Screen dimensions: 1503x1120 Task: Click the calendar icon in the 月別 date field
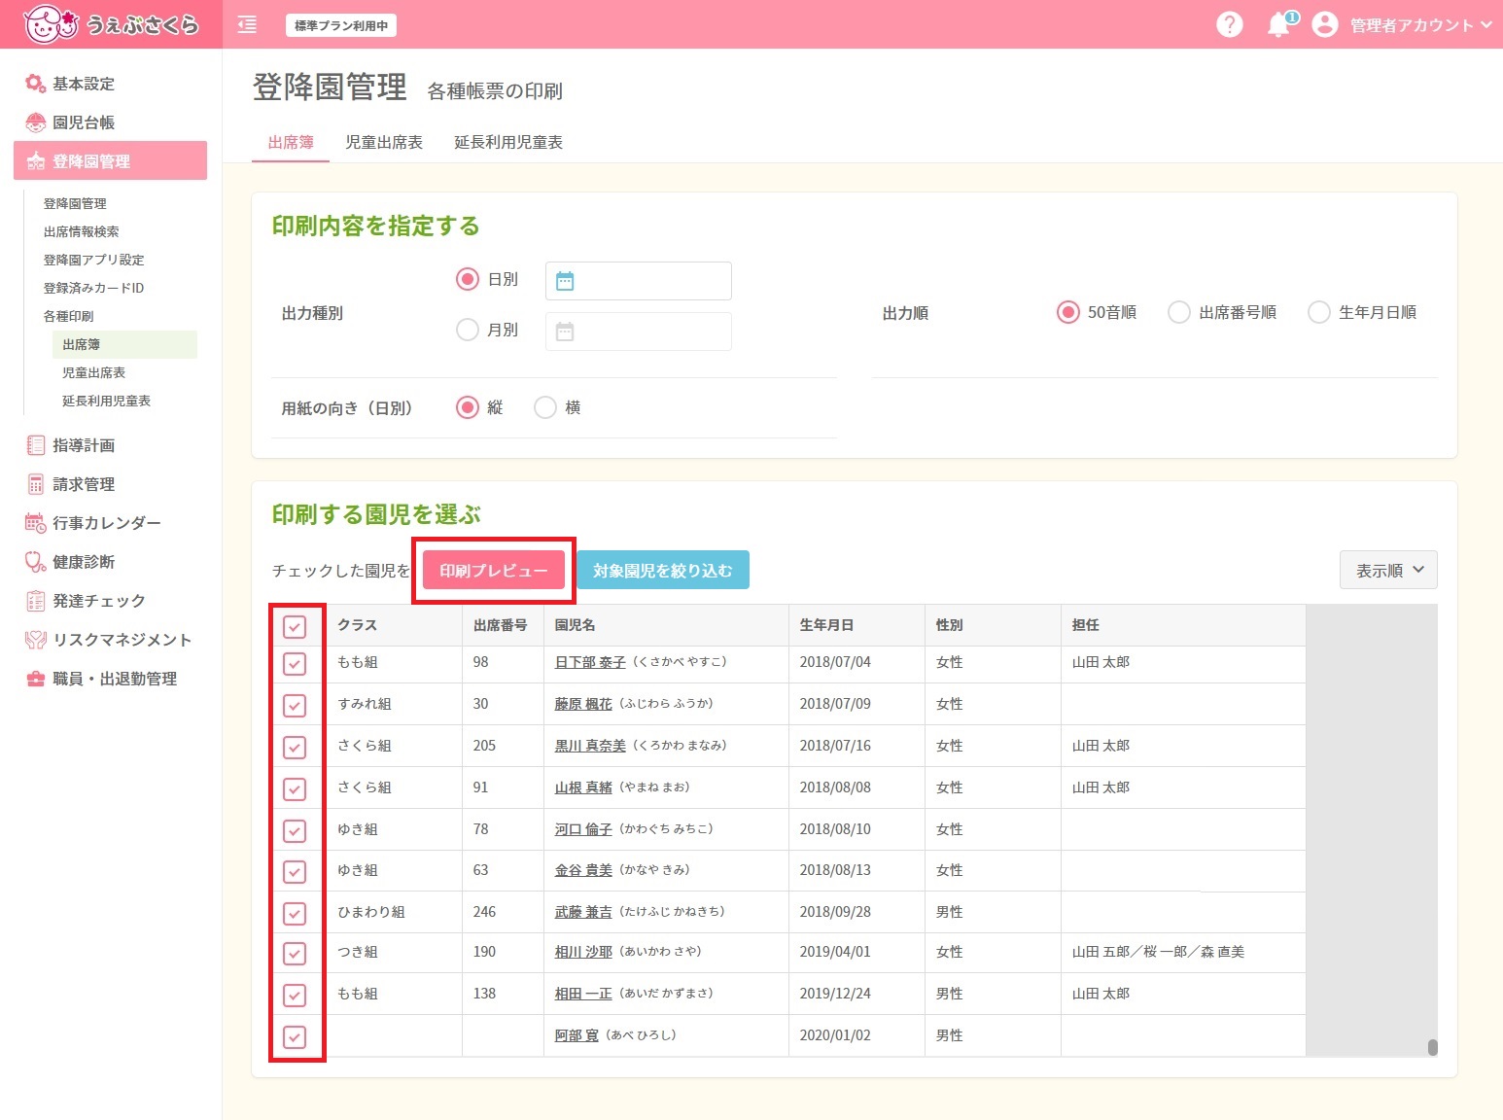(565, 332)
